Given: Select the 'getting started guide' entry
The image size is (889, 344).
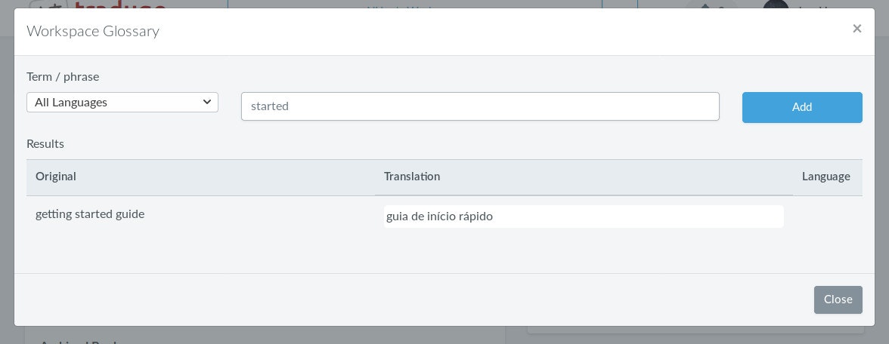Looking at the screenshot, I should coord(90,214).
